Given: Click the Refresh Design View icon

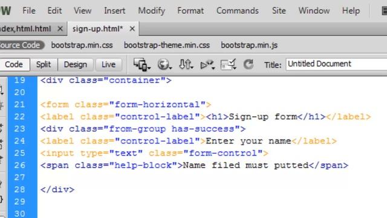Looking at the screenshot, I should pos(249,65).
